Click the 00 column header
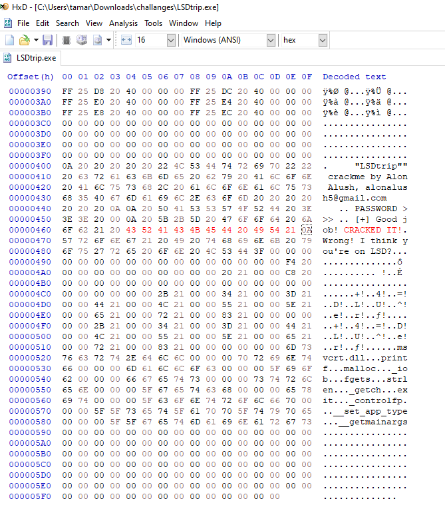Viewport: 445px width, 519px height. click(67, 77)
